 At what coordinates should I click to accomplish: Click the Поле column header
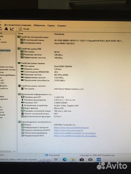20,33
